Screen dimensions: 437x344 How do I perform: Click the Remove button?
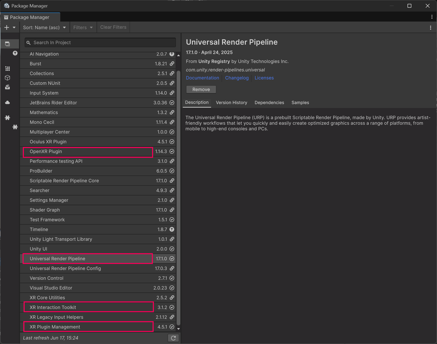point(201,90)
